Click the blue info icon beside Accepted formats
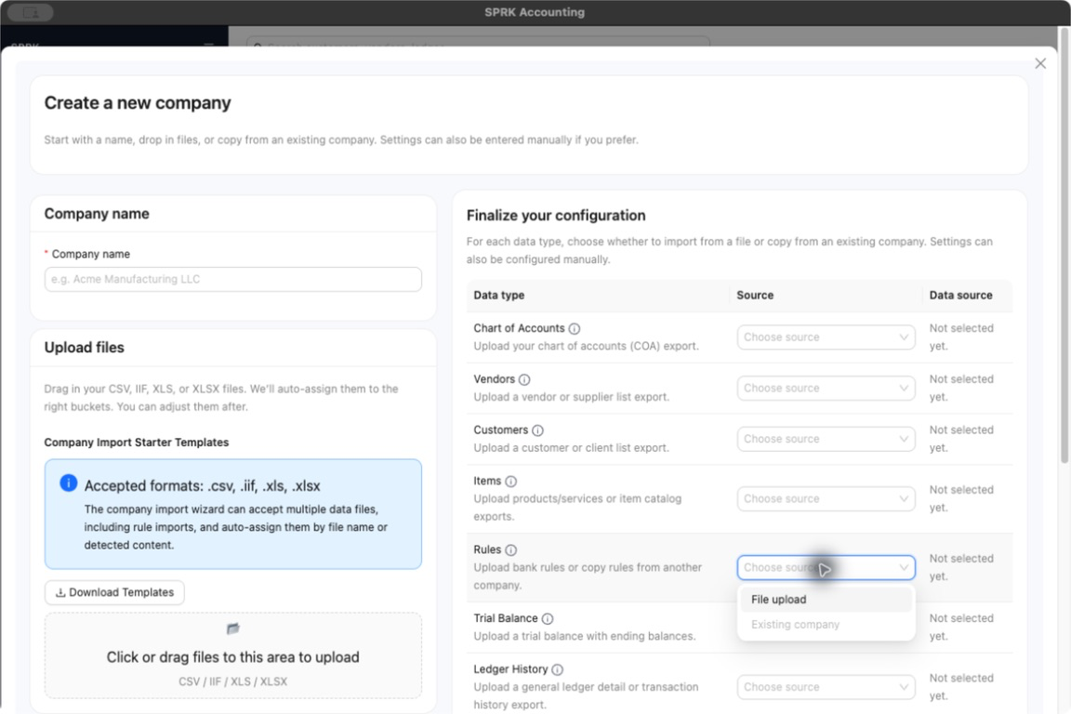The width and height of the screenshot is (1071, 714). point(68,483)
